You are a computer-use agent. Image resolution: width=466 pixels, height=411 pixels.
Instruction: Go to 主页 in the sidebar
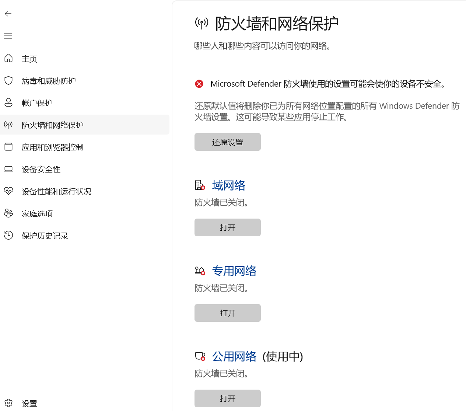click(85, 58)
